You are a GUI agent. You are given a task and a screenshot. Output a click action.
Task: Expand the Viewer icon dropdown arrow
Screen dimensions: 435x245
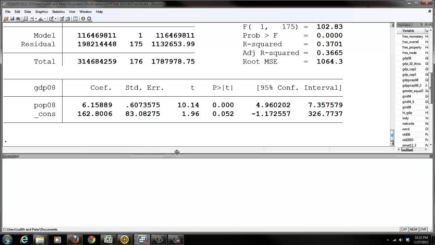tap(35, 19)
